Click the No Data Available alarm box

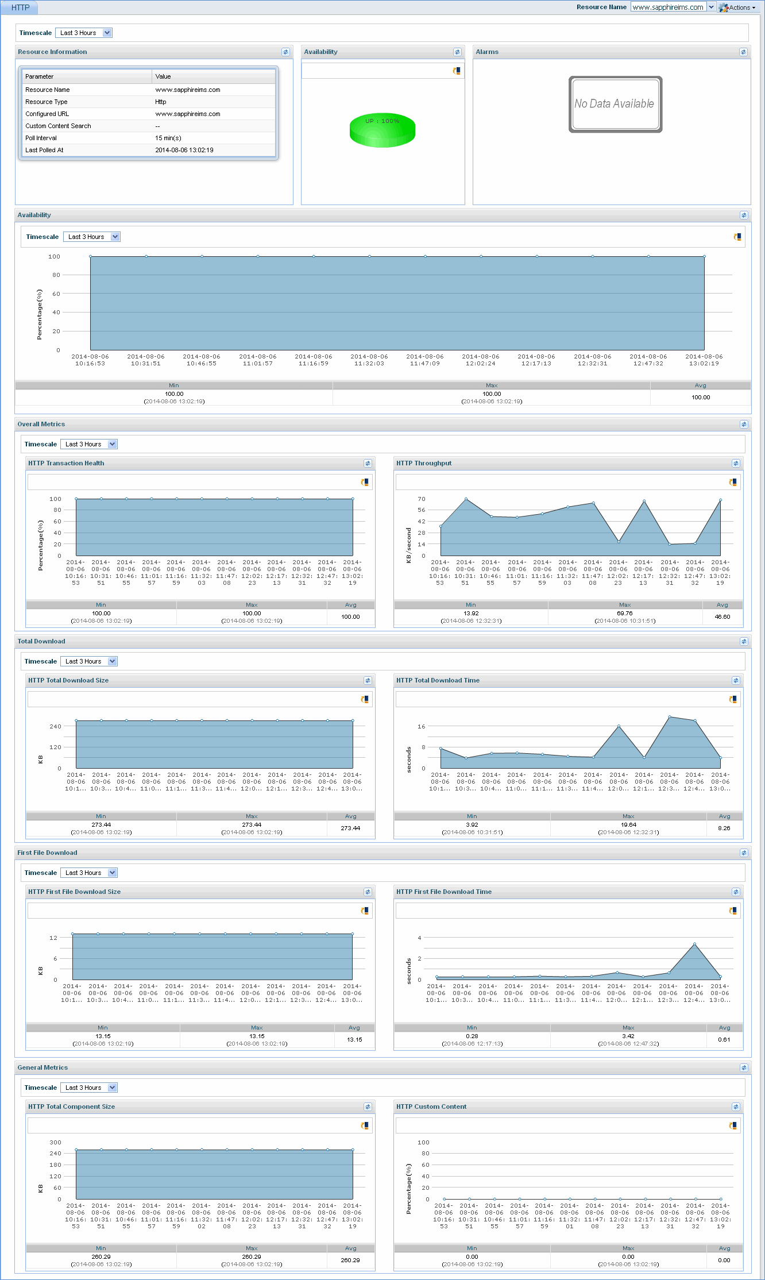(615, 104)
